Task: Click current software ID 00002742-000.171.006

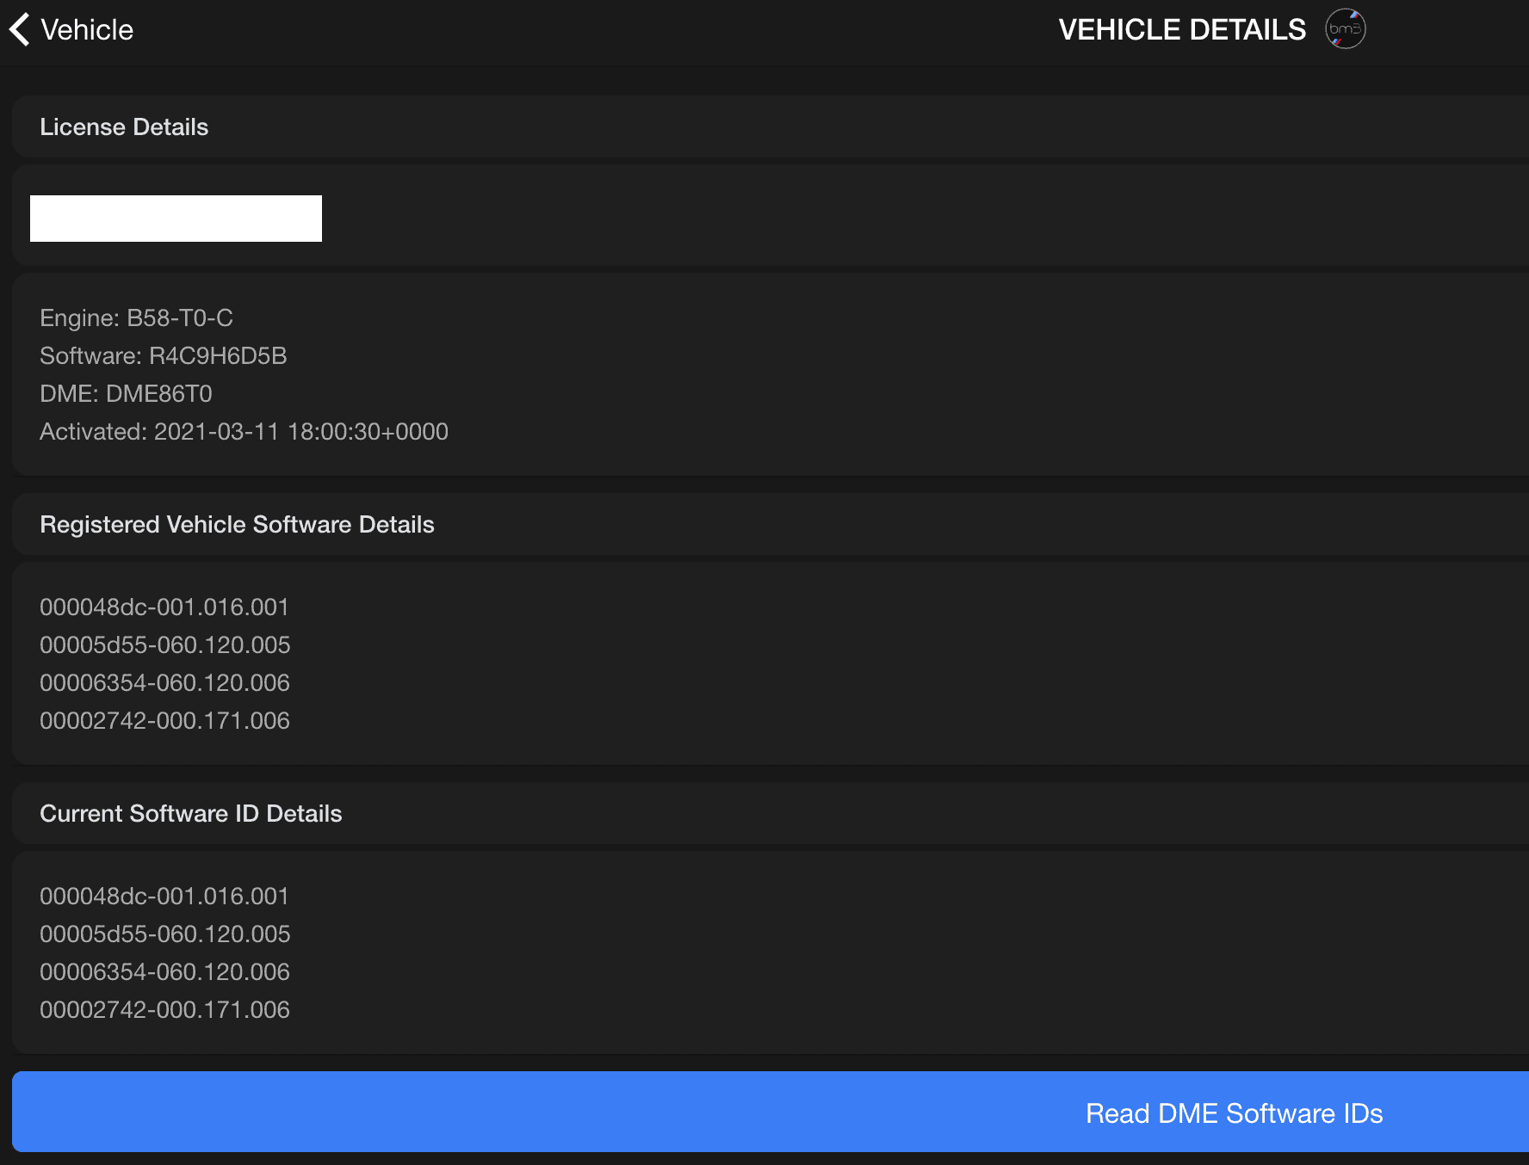Action: 164,1010
